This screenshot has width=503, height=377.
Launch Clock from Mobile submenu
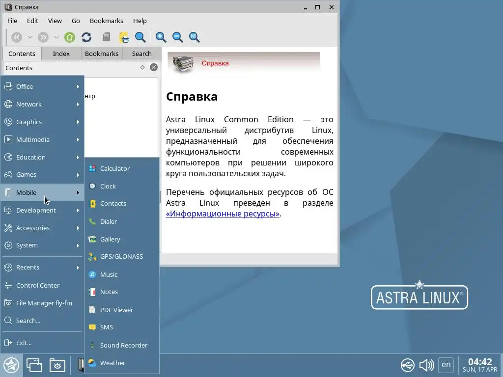[122, 186]
